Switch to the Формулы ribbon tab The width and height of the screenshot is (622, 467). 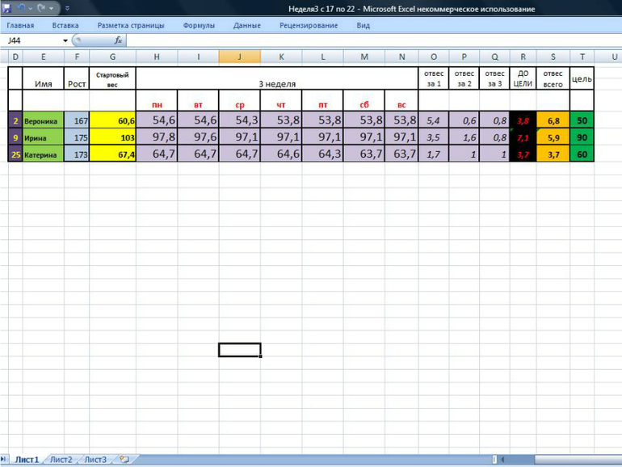click(199, 25)
